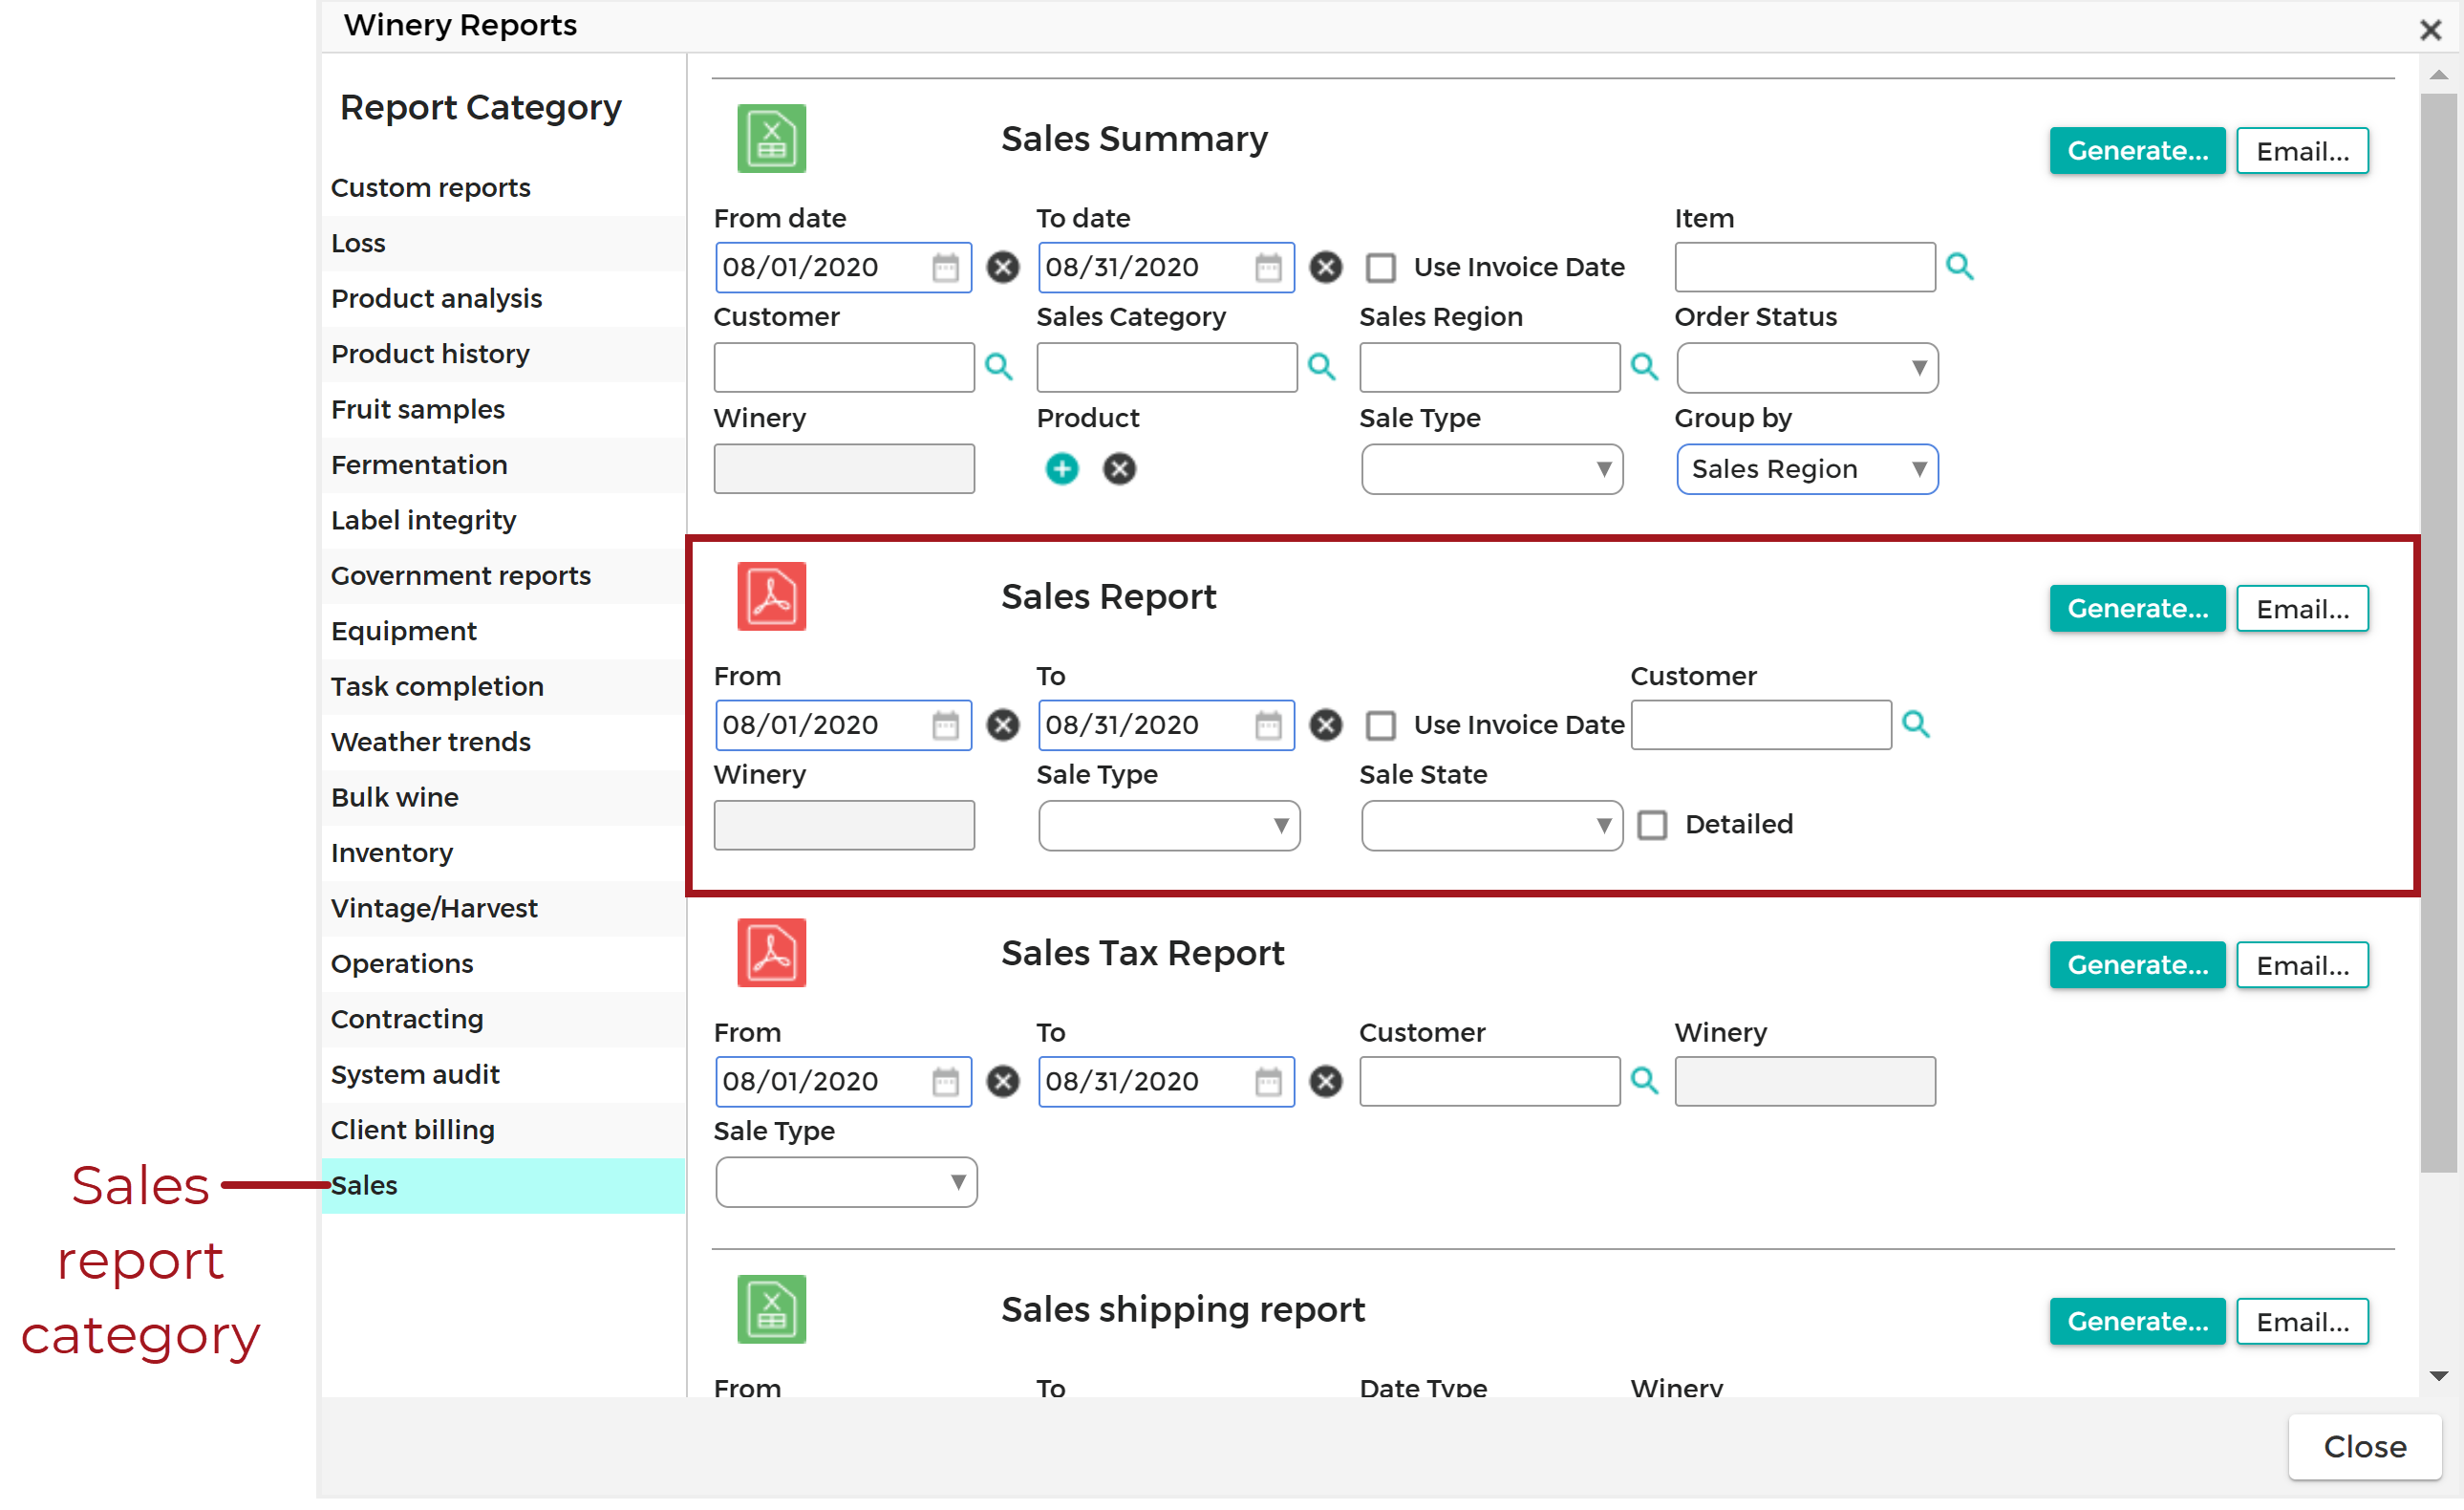
Task: Open calendar for Sales Summary From date
Action: pyautogui.click(x=945, y=267)
